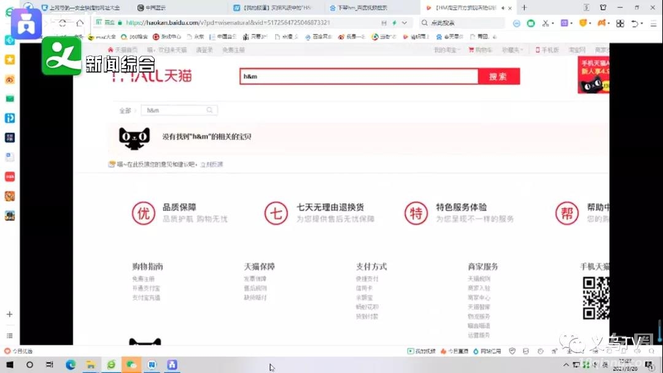This screenshot has height=373, width=663.
Task: Click the yellow star favorites icon in sidebar
Action: coord(10,60)
